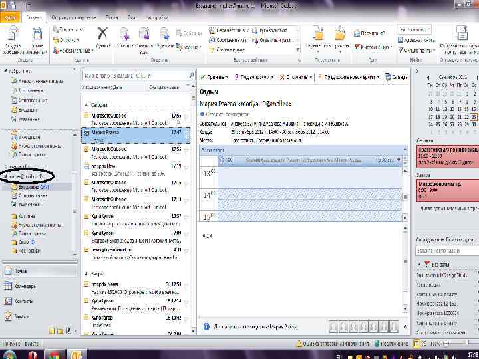
Task: Click the Move (Переместить) folder icon
Action: [x=318, y=34]
